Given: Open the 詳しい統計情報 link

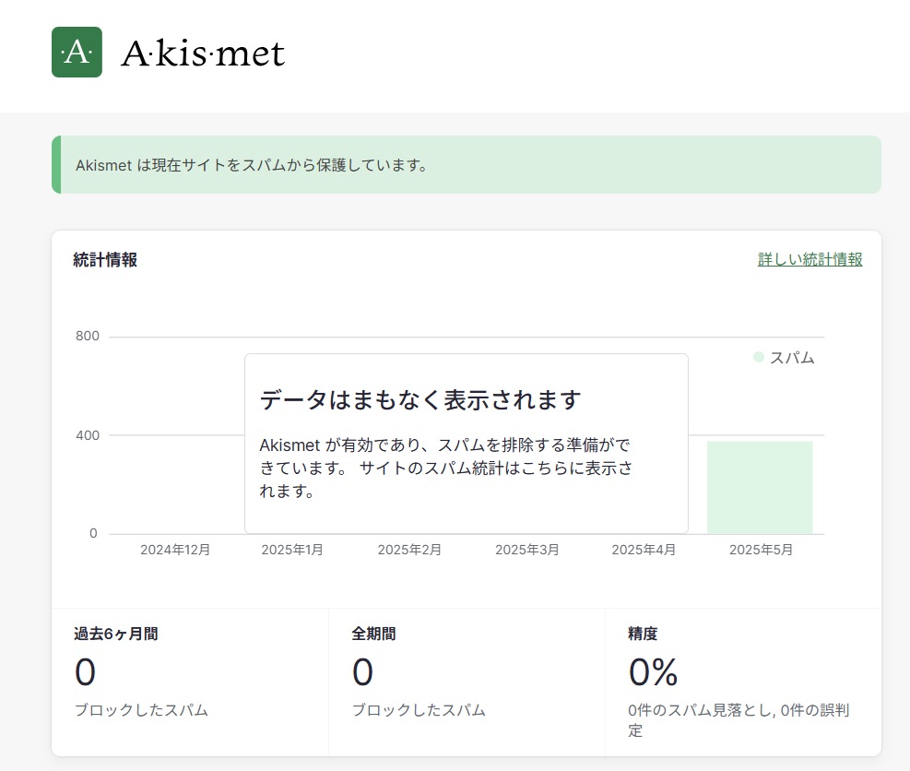Looking at the screenshot, I should 810,259.
